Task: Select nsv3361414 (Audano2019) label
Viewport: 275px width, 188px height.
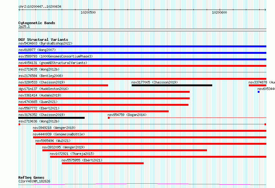Action: click(x=40, y=95)
